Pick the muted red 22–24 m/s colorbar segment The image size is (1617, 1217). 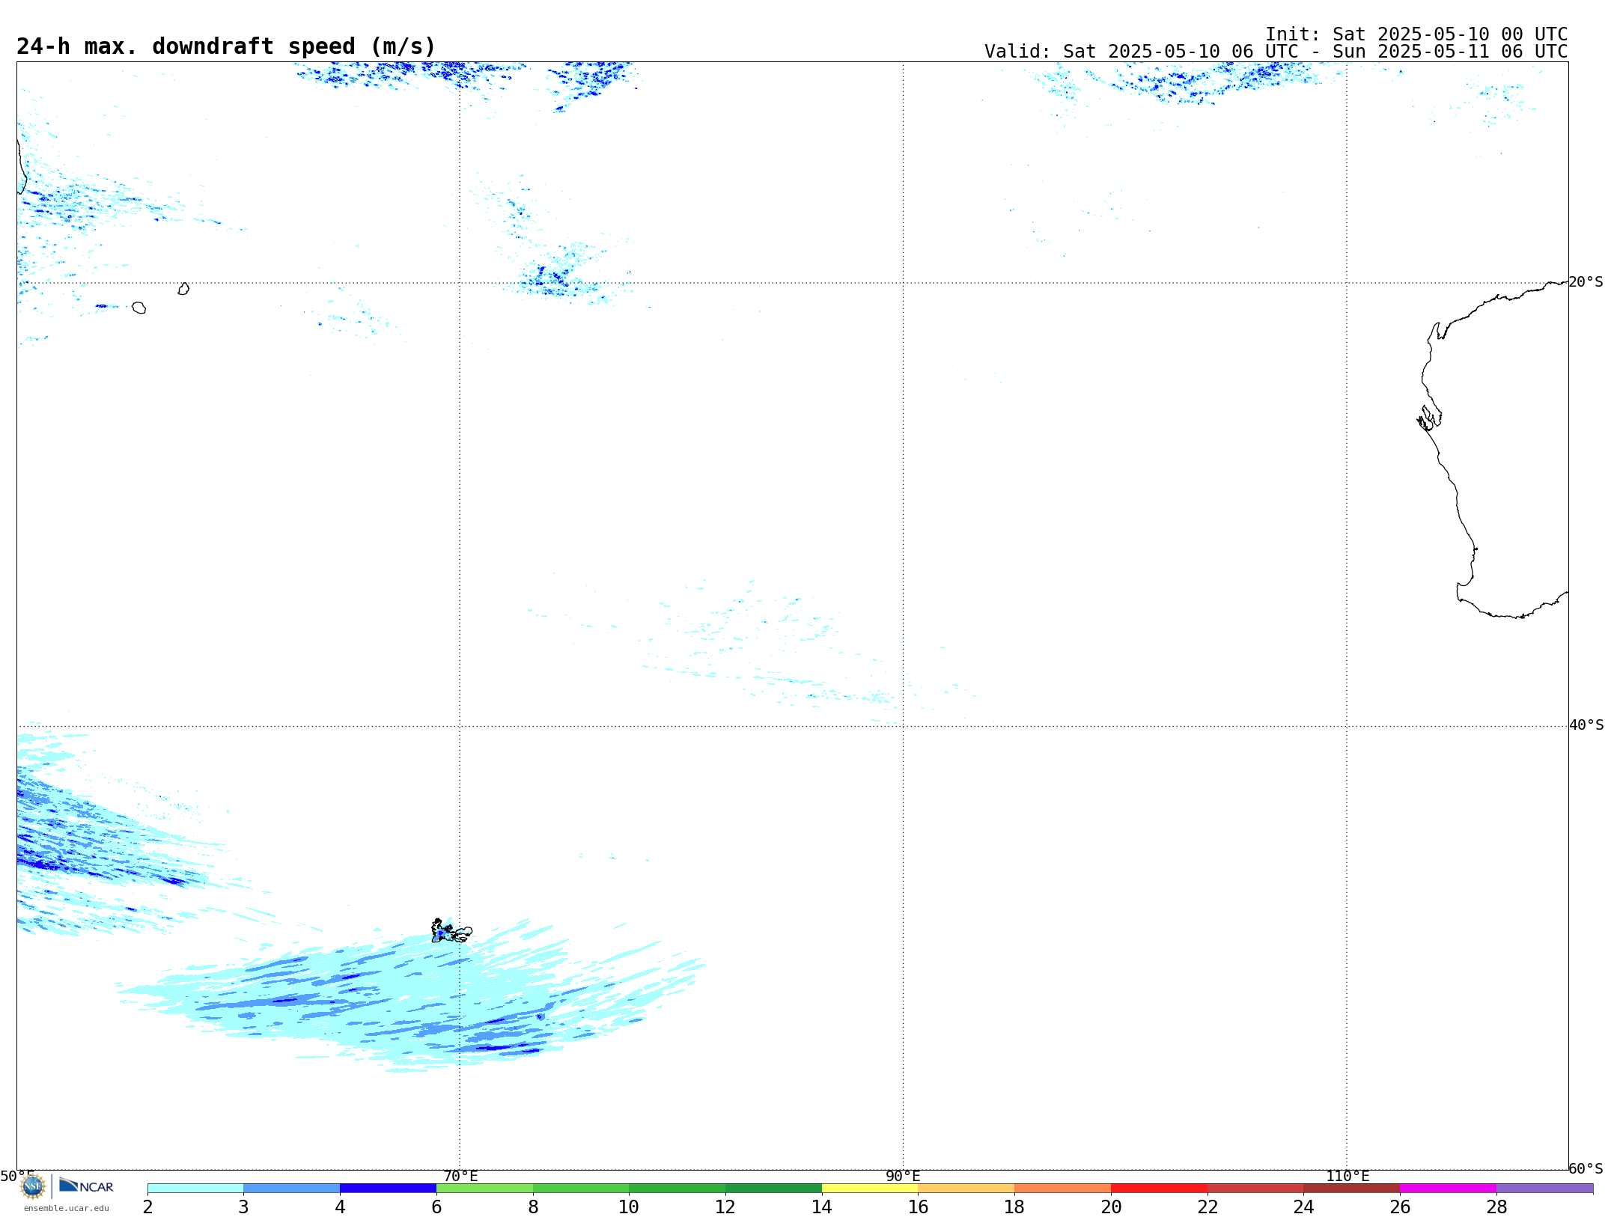click(1255, 1189)
